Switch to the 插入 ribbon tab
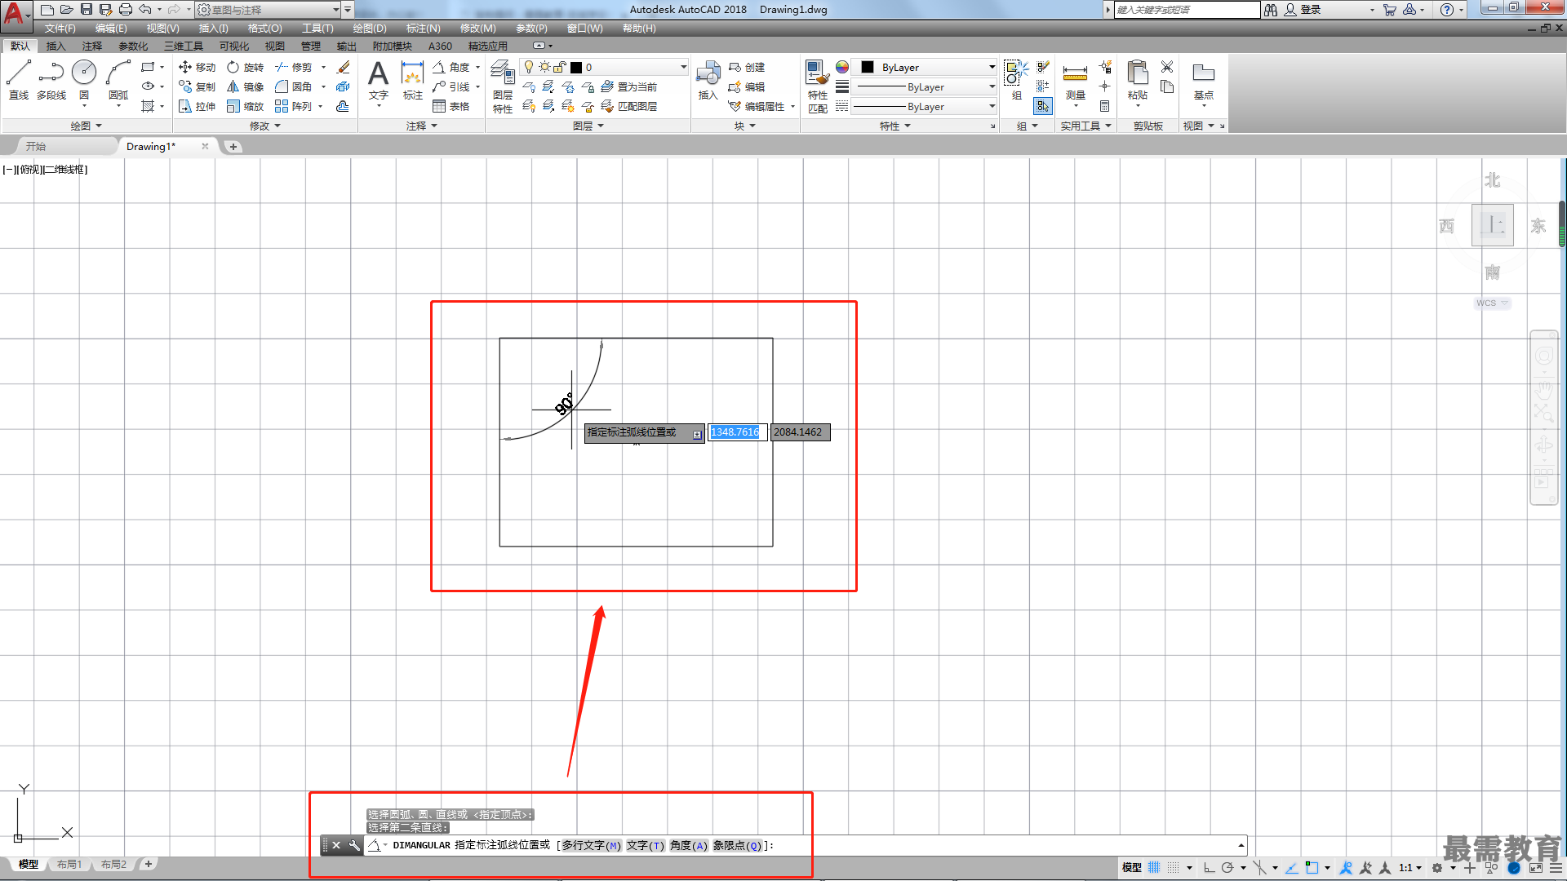The width and height of the screenshot is (1567, 881). (x=55, y=46)
